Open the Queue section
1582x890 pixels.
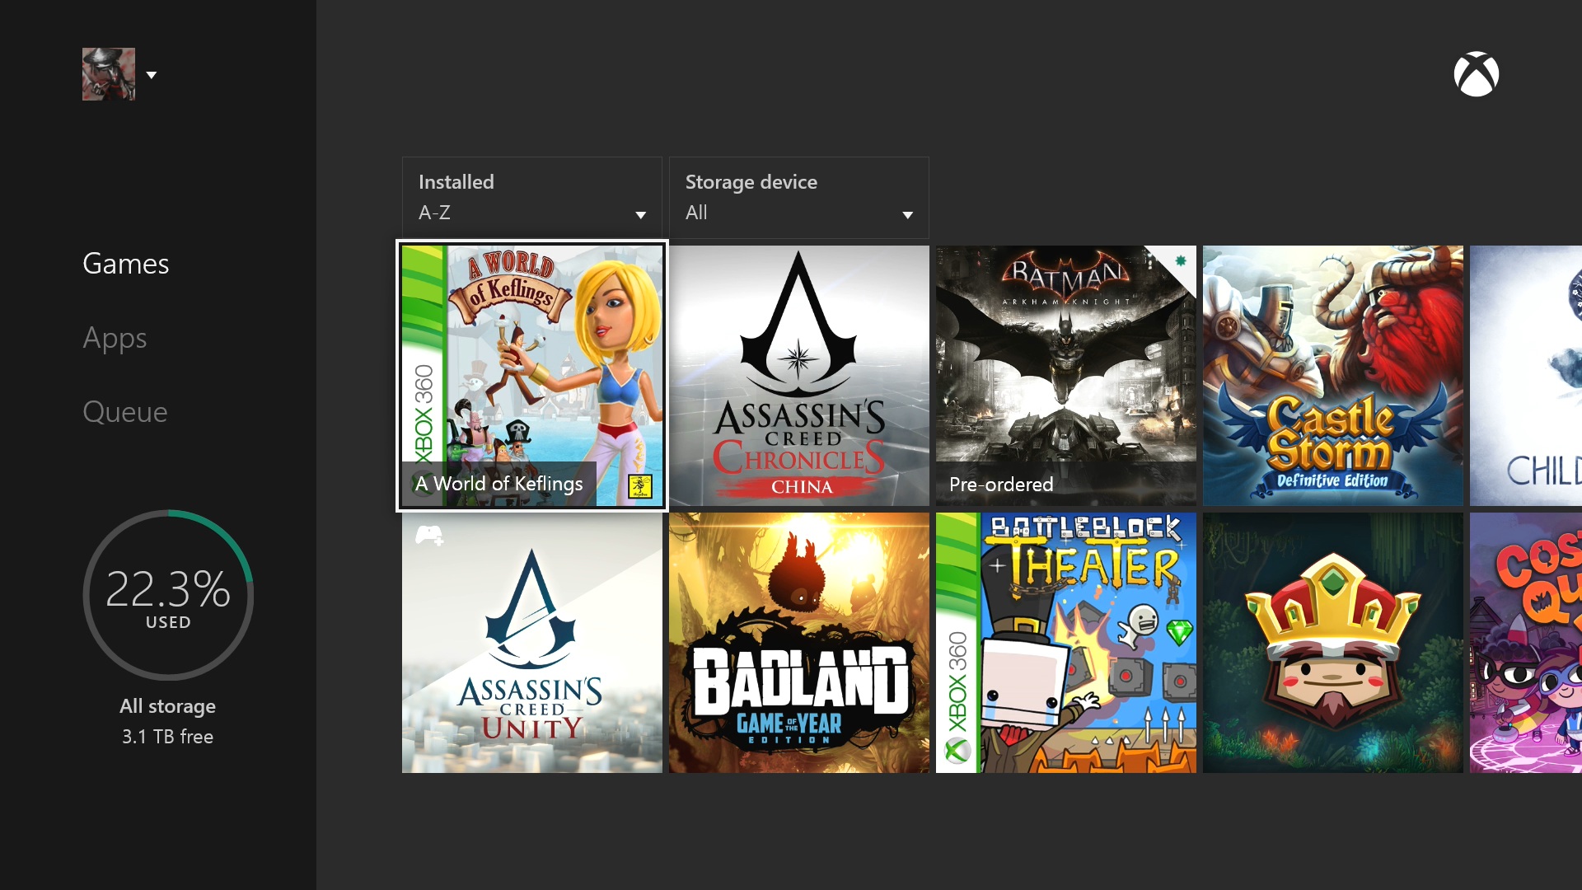coord(125,412)
